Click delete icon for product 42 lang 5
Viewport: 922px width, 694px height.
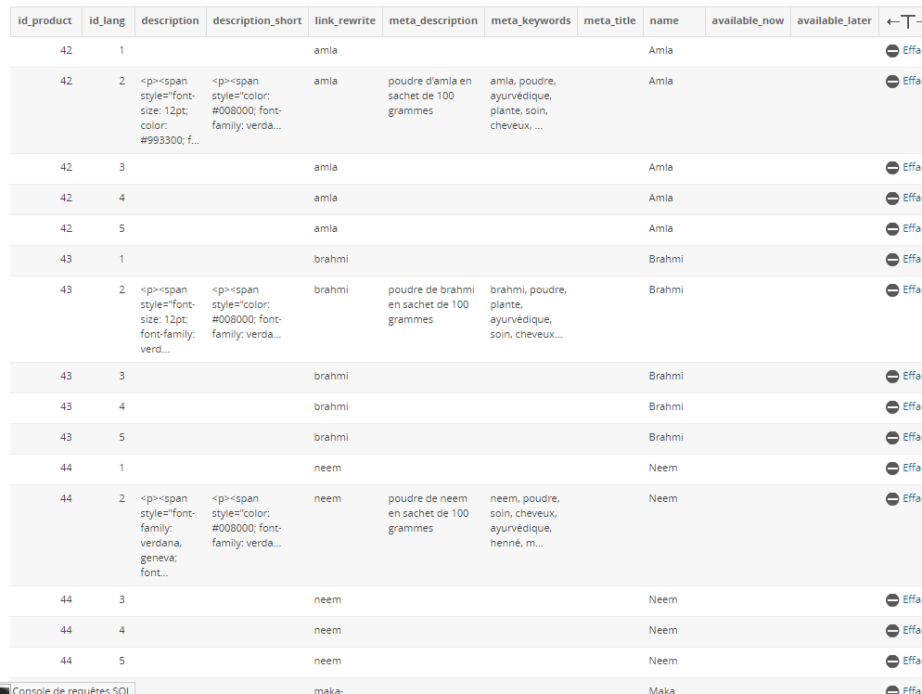tap(892, 229)
